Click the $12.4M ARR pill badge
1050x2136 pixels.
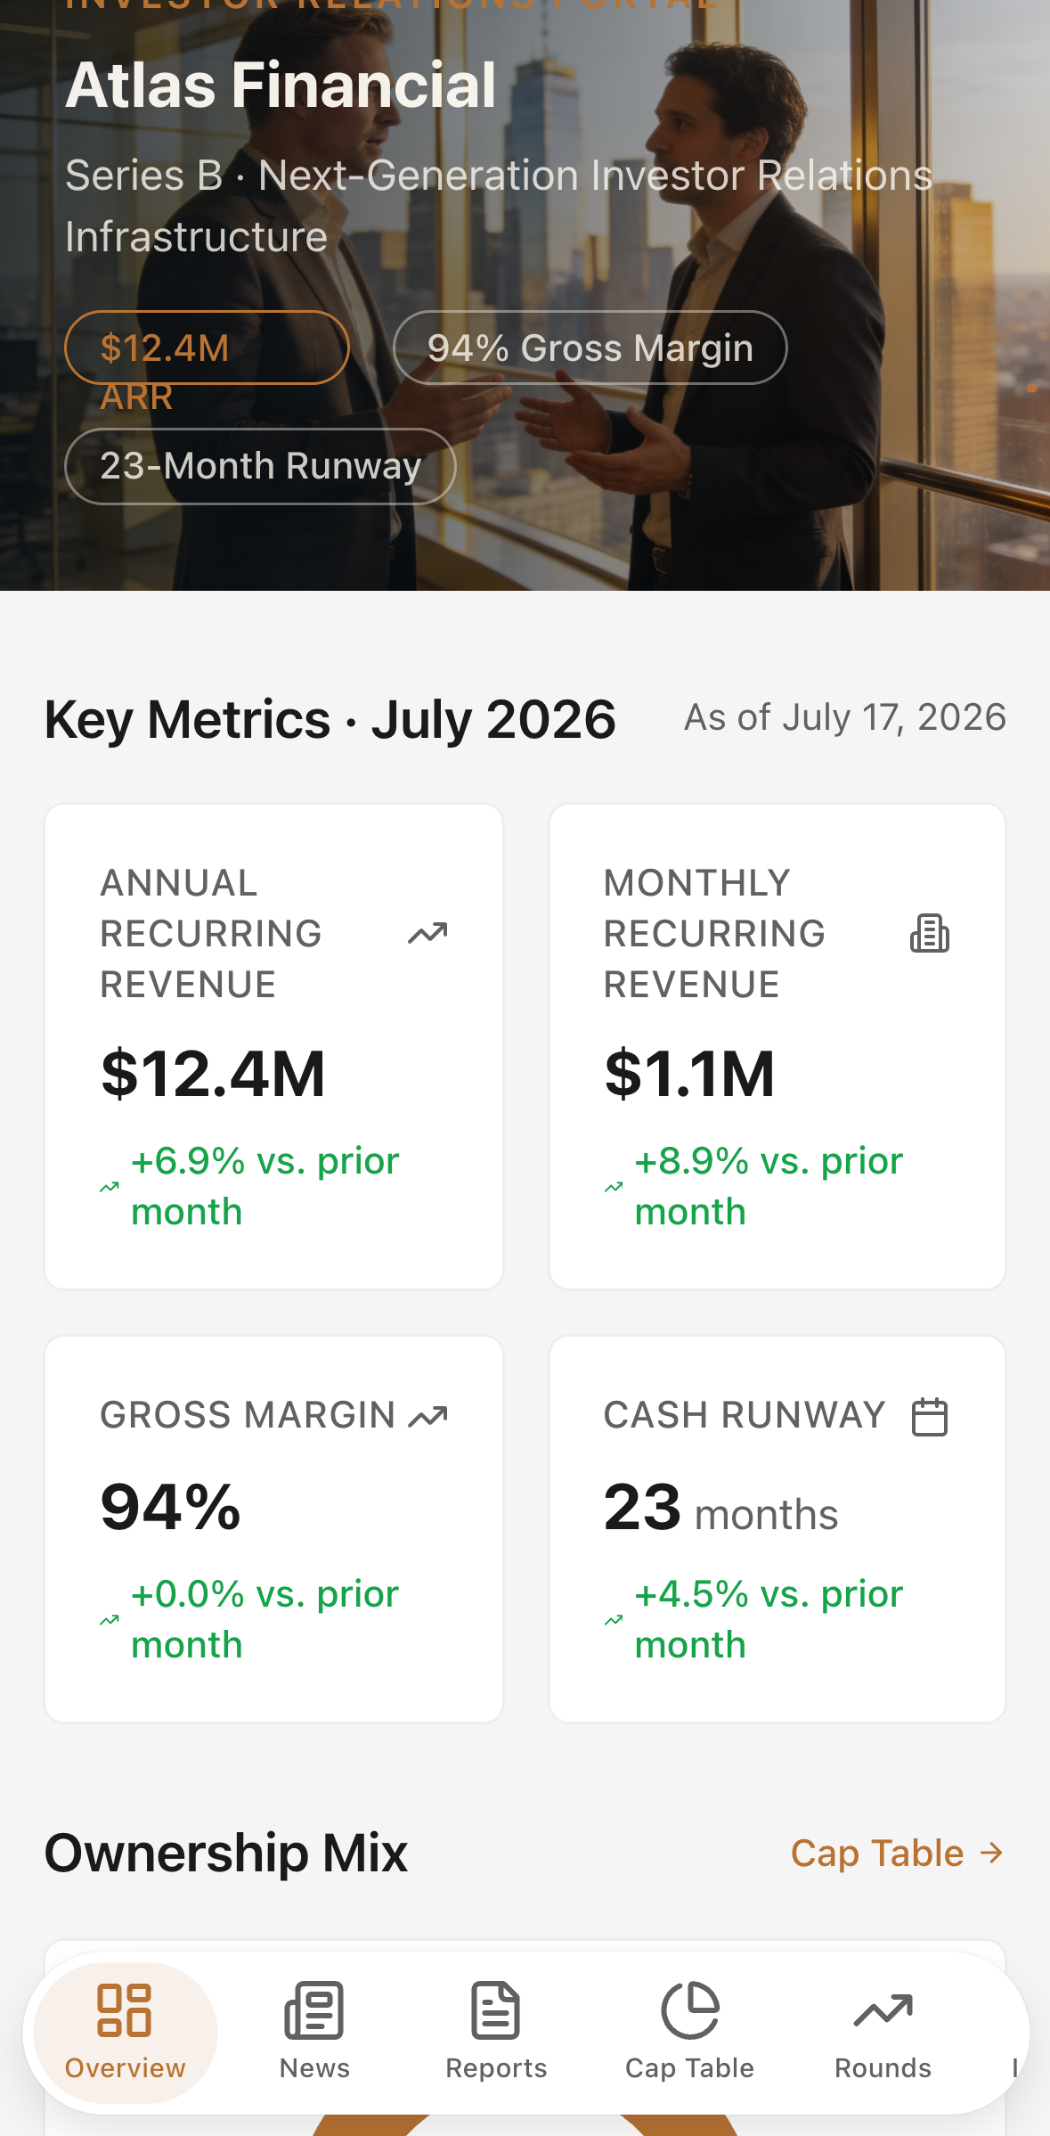pos(207,348)
